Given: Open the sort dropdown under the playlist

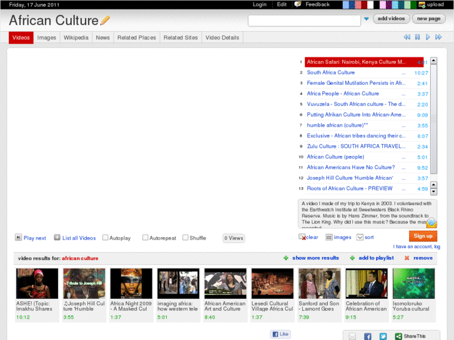Looking at the screenshot, I should tap(360, 237).
